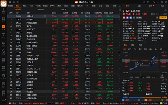This screenshot has height=105, width=168.
Task: Open the 机会 funnel icon in sidebar
Action: (x=3, y=36)
